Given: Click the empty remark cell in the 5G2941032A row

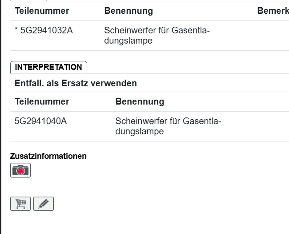Looking at the screenshot, I should [271, 36].
